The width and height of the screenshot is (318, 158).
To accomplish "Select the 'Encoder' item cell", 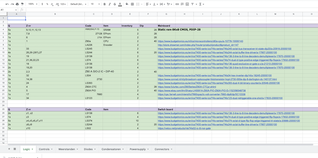I will [112, 45].
